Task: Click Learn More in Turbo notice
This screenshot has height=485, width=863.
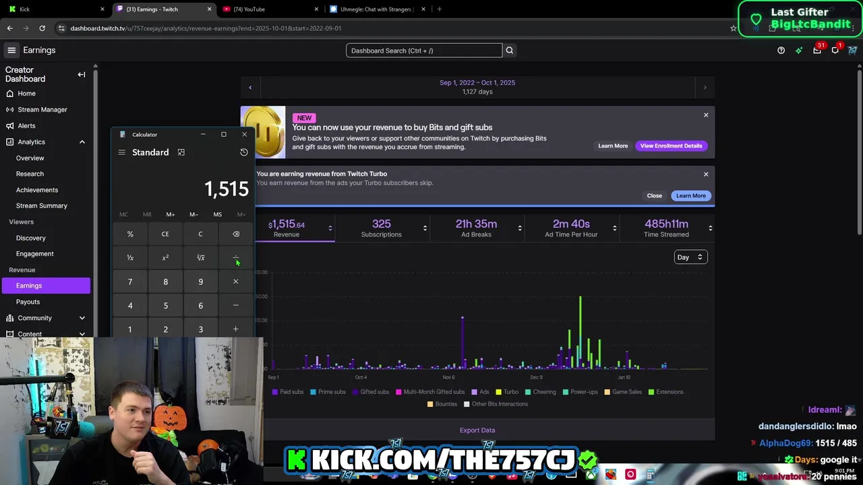Action: (690, 195)
